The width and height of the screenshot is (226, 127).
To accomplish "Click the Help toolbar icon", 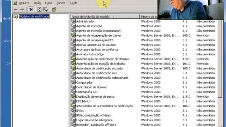I will coord(54,10).
